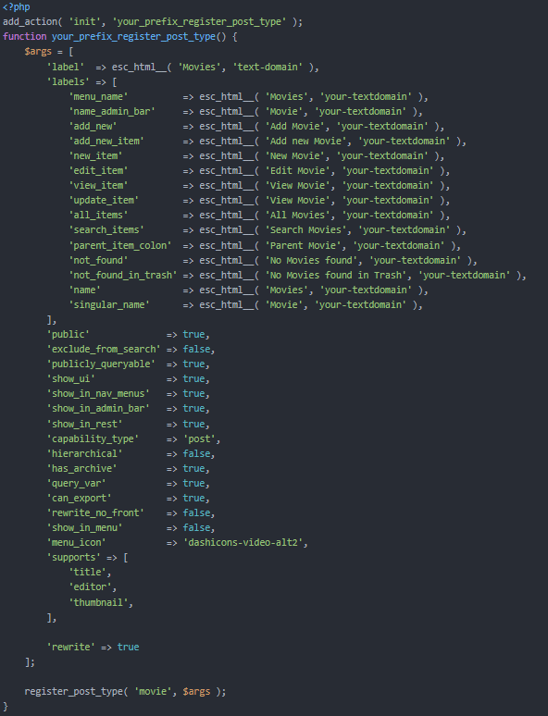Click the 'menu_icon' key
This screenshot has height=716, width=548.
coord(76,542)
